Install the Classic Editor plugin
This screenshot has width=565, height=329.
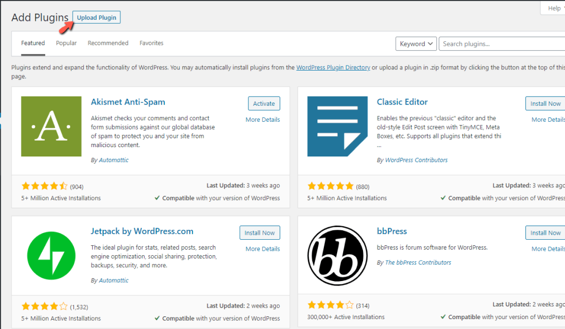coord(545,103)
